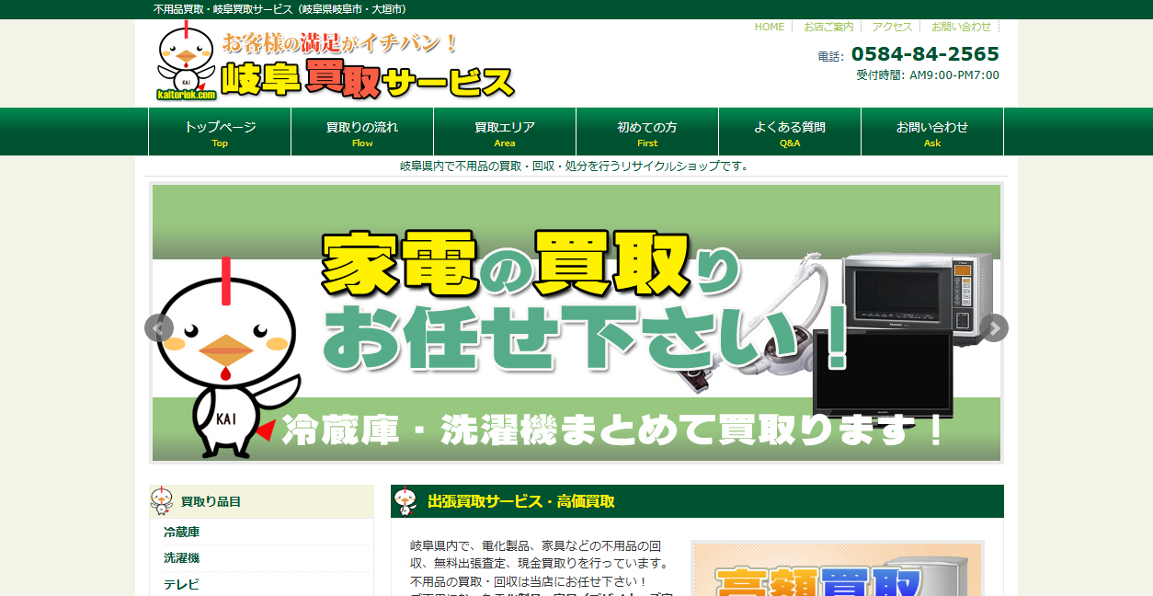Switch to the トップページ tab
Image resolution: width=1153 pixels, height=596 pixels.
[x=219, y=131]
